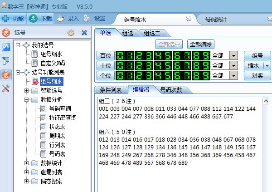Toggle digit 0 in 百位 row
Image resolution: width=272 pixels, height=192 pixels.
click(x=120, y=56)
